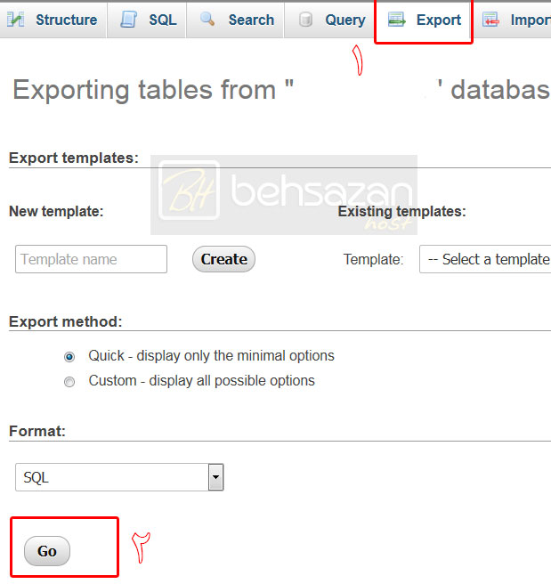This screenshot has height=584, width=551.
Task: Go to the Structure tab
Action: pos(53,20)
